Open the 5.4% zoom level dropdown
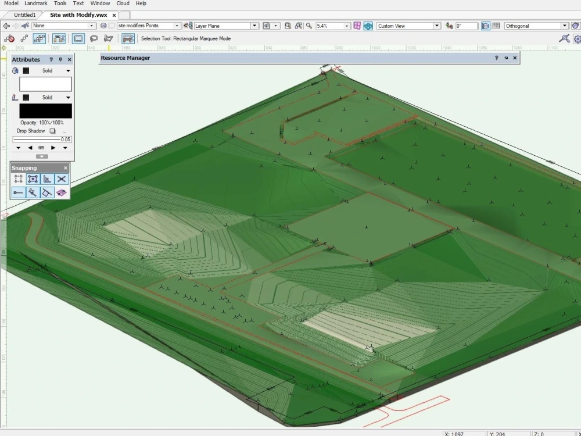The width and height of the screenshot is (581, 436). coord(332,26)
